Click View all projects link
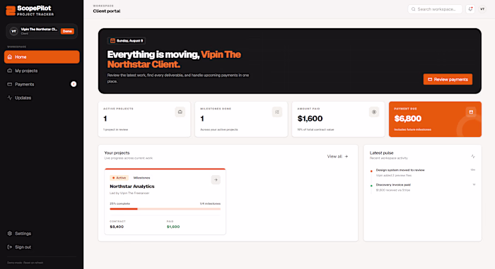 click(337, 157)
